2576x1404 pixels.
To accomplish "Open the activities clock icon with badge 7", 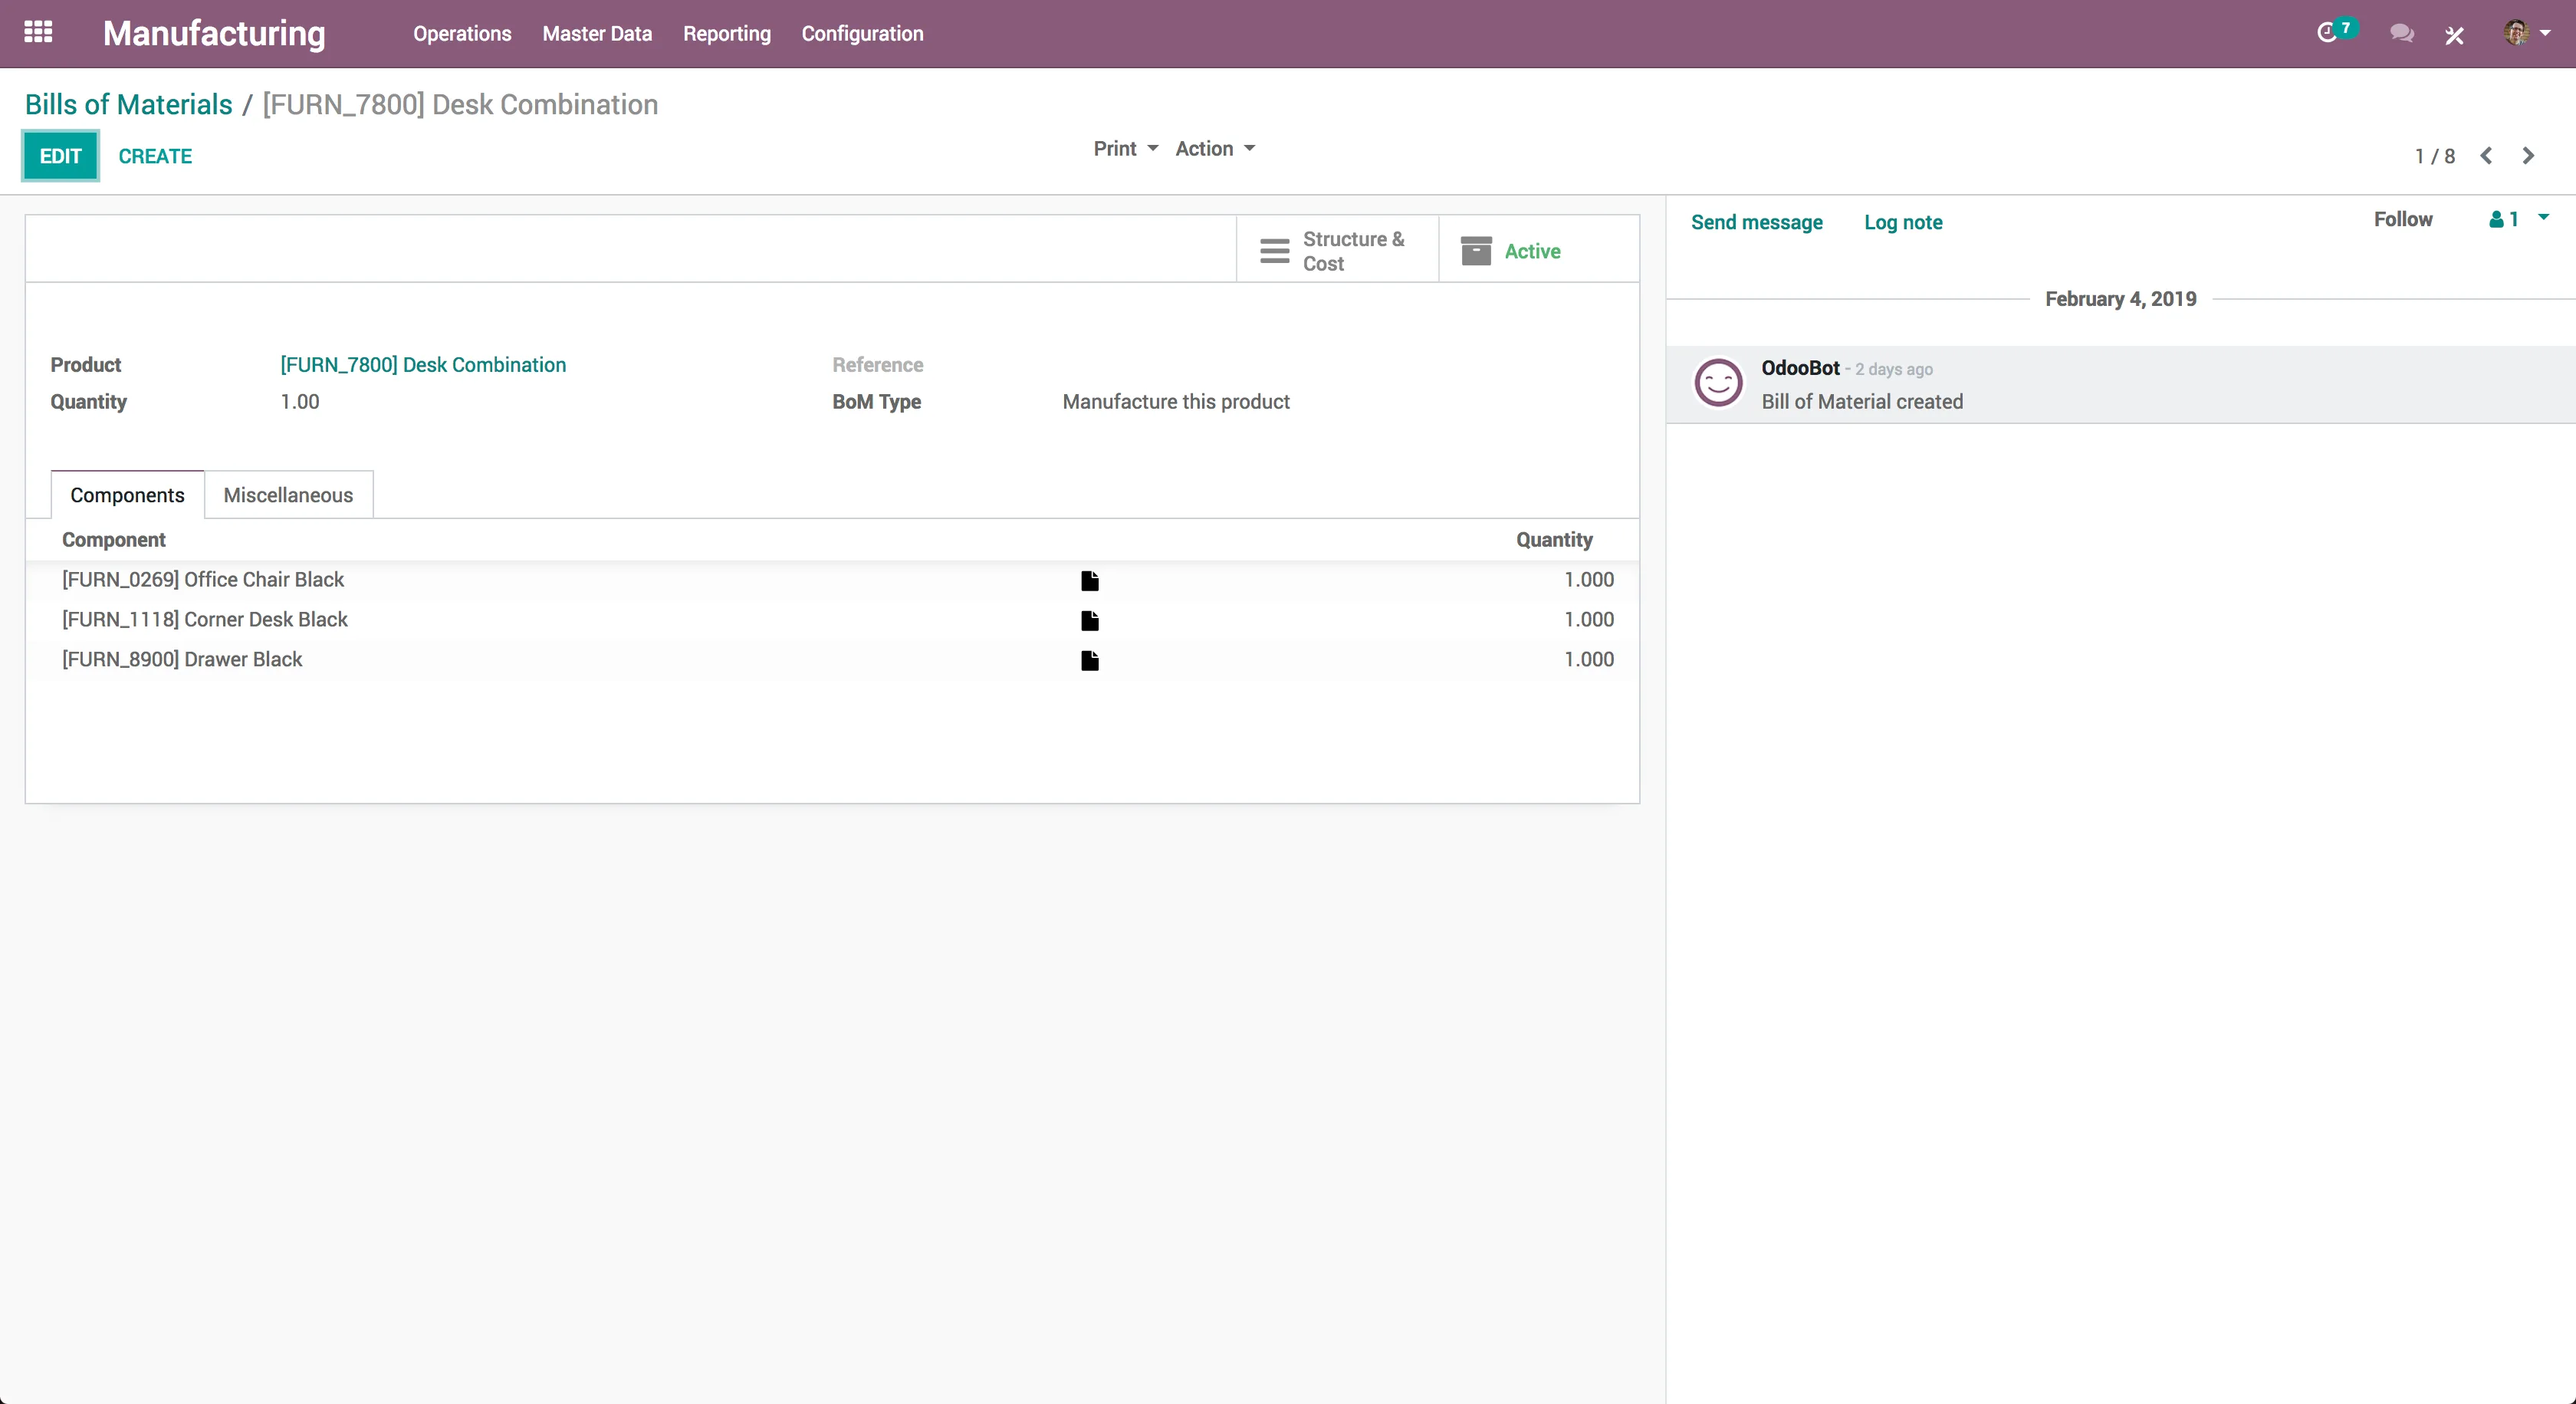I will [2336, 32].
